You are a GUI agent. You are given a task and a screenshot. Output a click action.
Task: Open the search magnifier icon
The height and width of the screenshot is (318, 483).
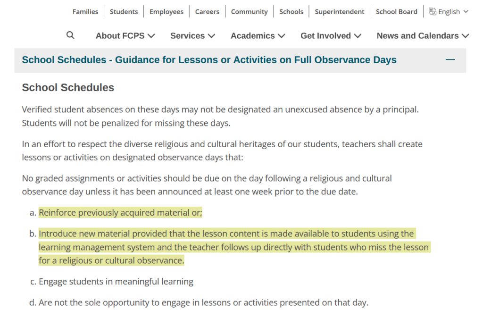tap(70, 35)
